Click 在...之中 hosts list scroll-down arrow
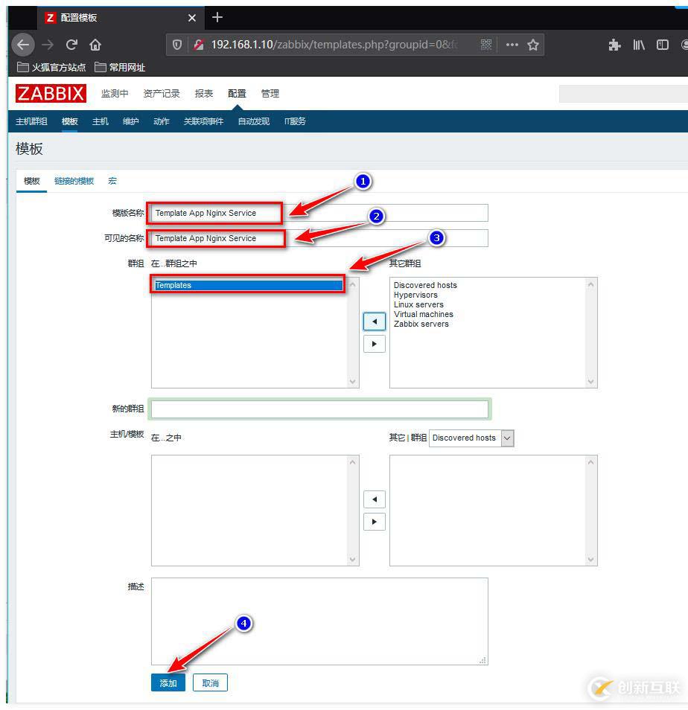Screen dimensions: 688x710 pos(353,560)
